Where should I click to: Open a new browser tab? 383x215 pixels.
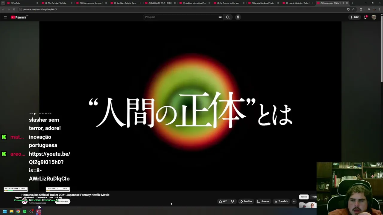click(352, 3)
